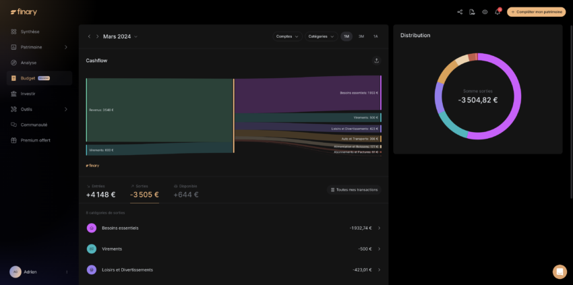Viewport: 573px width, 285px height.
Task: Open the support chat bubble
Action: tap(560, 272)
